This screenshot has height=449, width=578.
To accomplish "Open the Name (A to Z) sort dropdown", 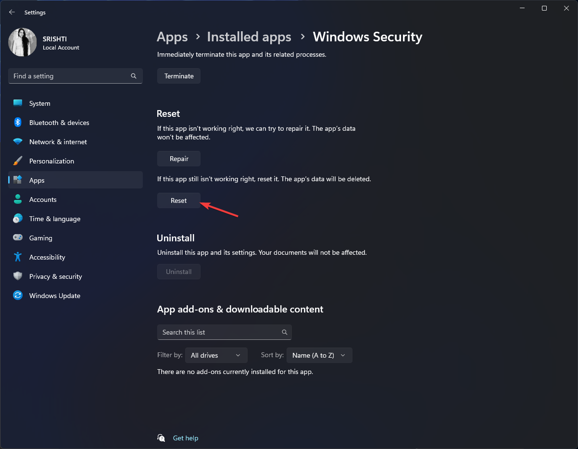I will point(319,355).
